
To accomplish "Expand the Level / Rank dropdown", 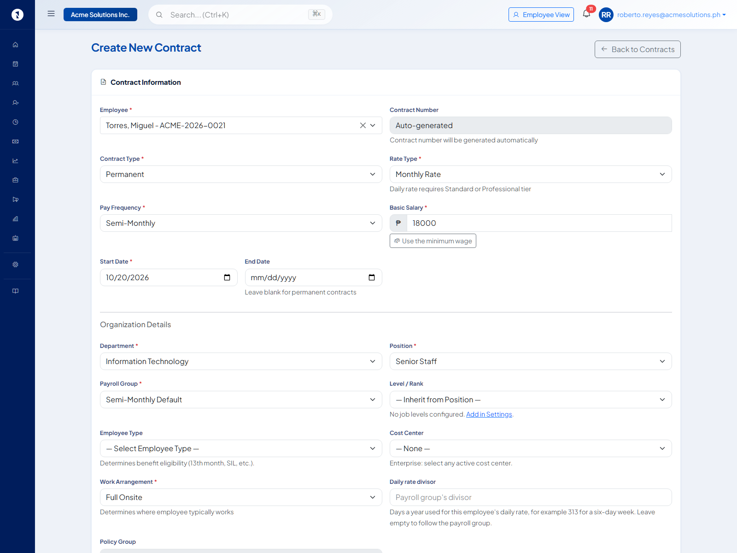I will tap(531, 400).
